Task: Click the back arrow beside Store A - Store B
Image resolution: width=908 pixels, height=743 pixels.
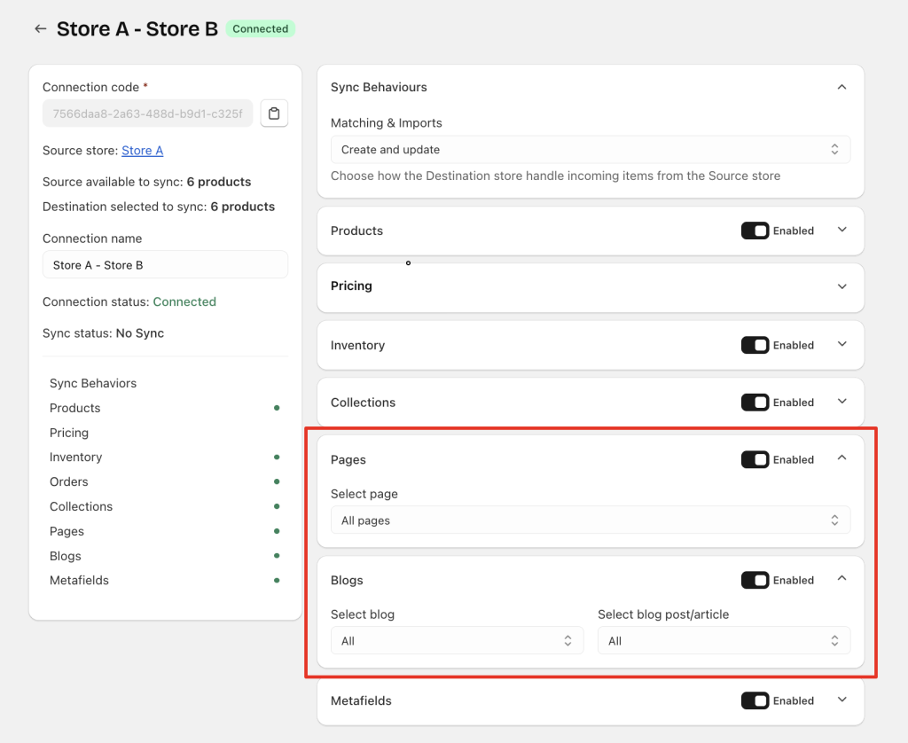Action: (40, 29)
